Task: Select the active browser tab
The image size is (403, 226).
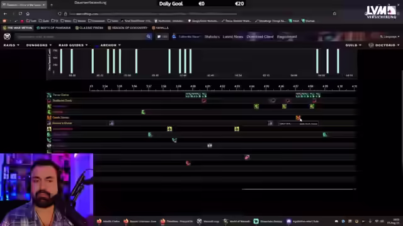Action: 24,4
